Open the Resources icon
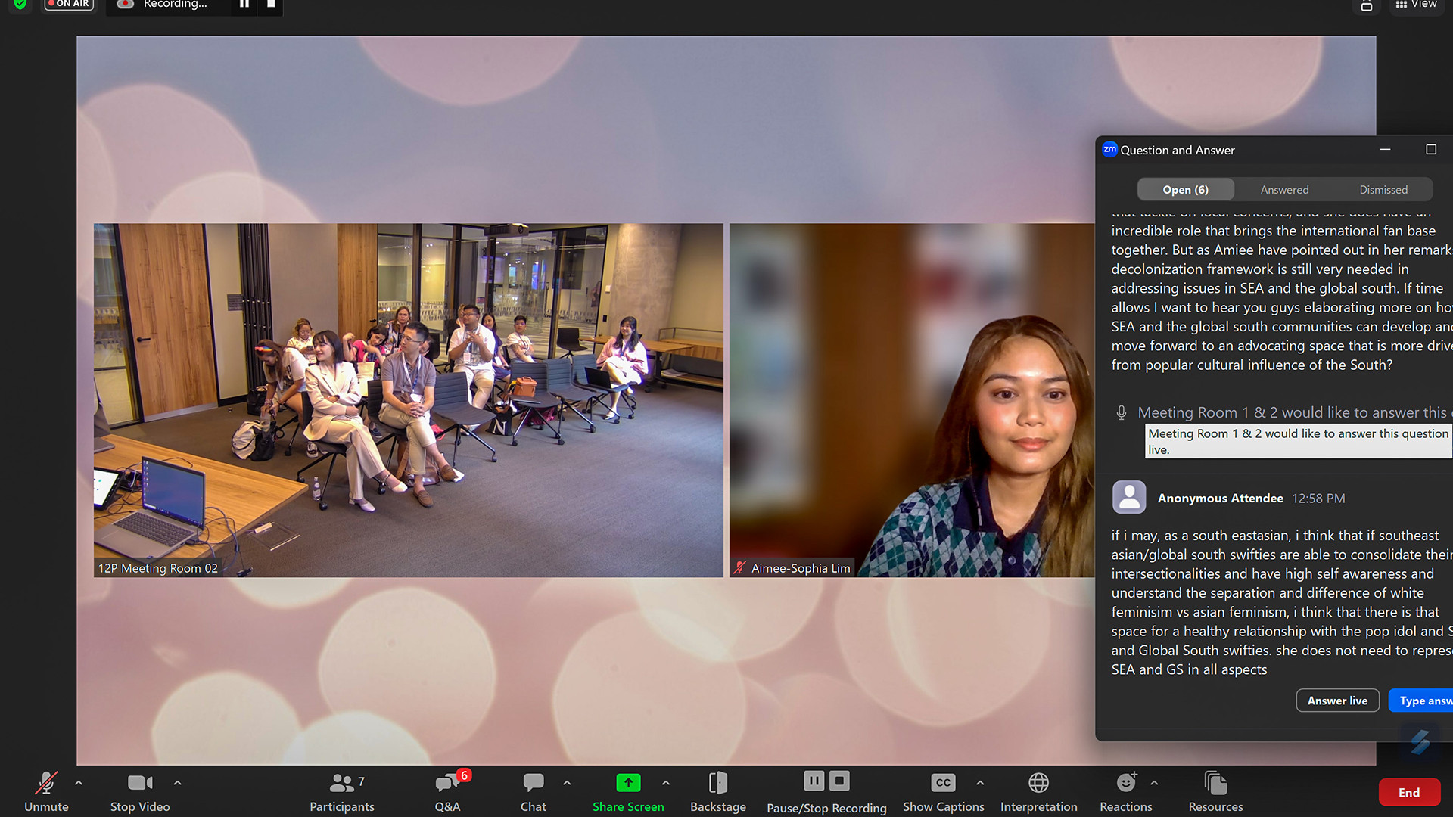Viewport: 1453px width, 817px height. coord(1215,783)
